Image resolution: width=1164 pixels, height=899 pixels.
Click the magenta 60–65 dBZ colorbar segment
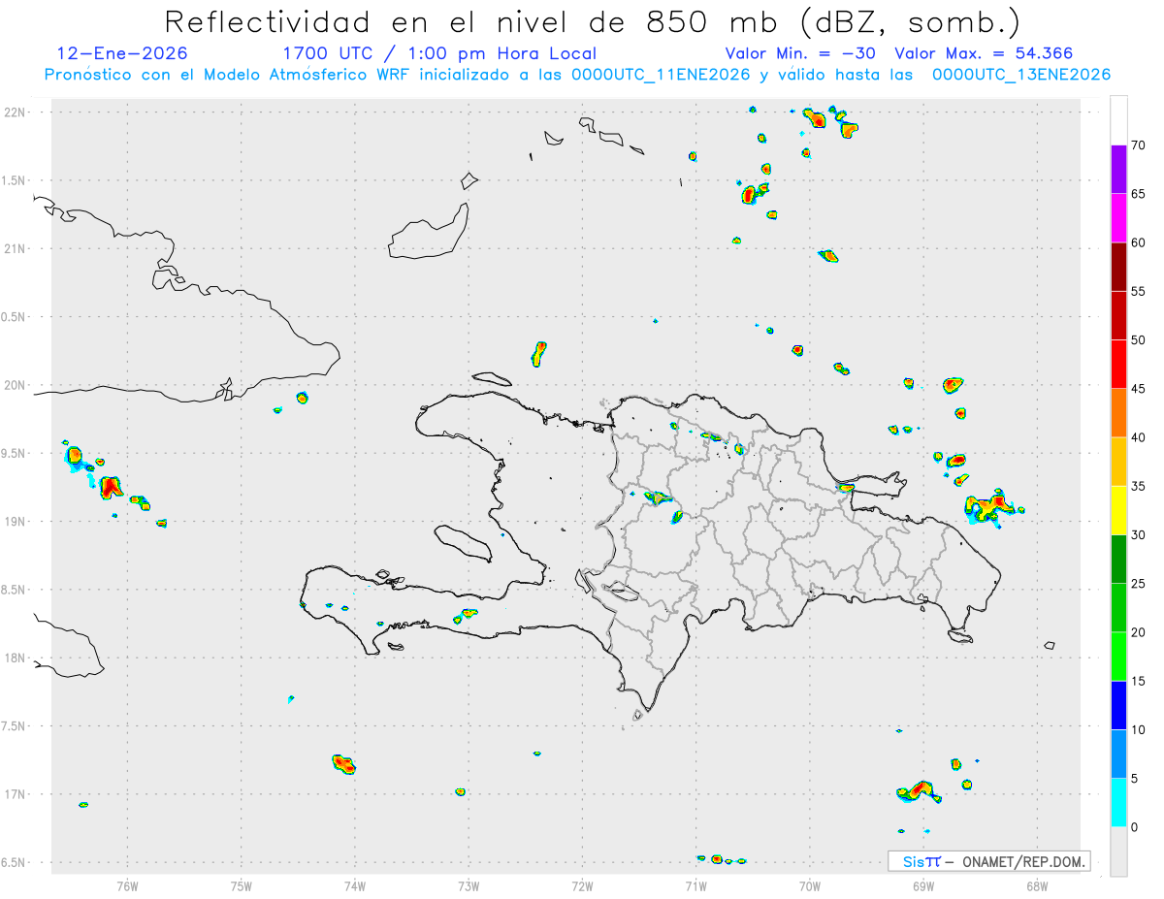coord(1118,218)
